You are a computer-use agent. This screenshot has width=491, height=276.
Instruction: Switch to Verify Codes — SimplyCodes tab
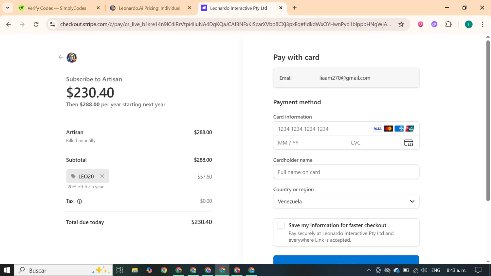(57, 8)
